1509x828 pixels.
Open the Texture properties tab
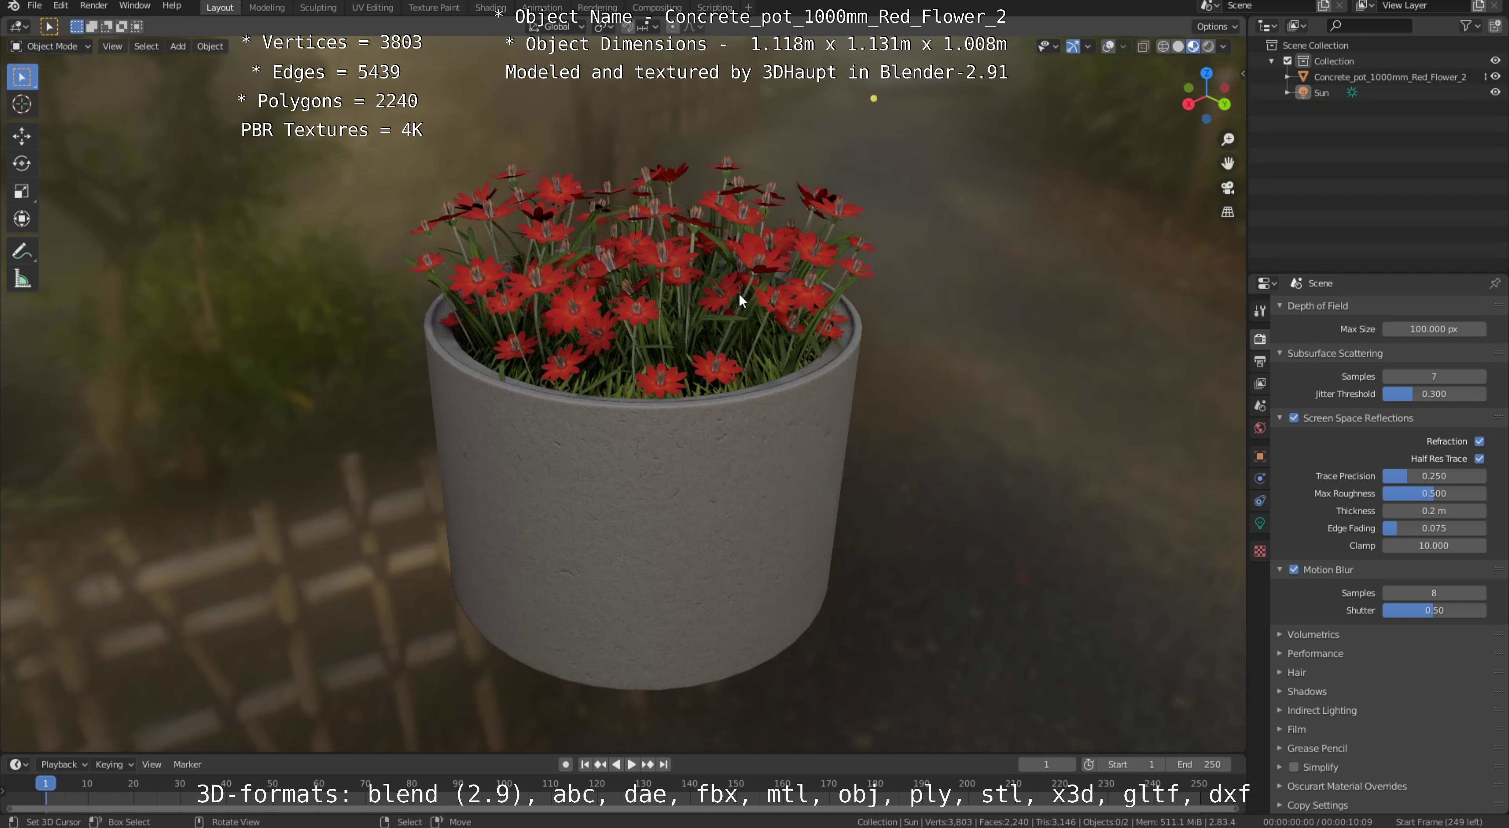pos(1259,551)
